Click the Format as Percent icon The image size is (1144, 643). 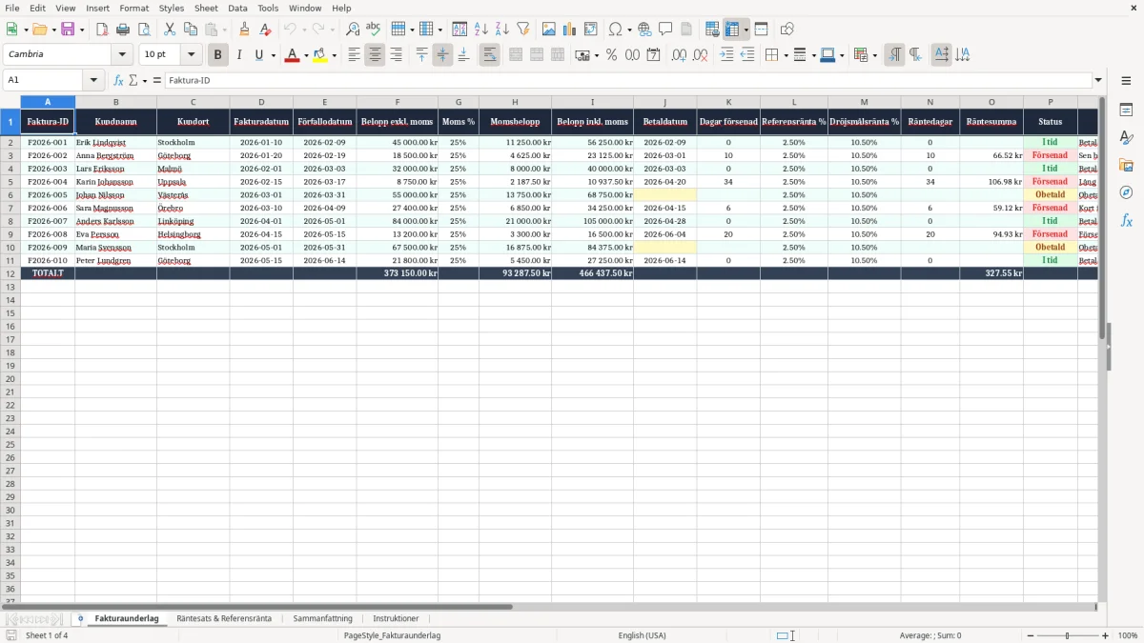click(x=611, y=55)
